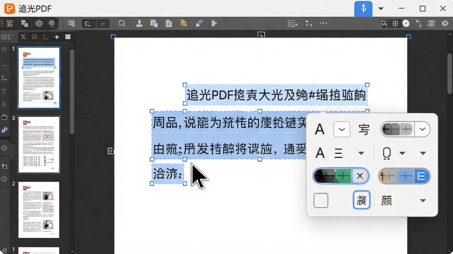Viewport: 453px width, 254px height.
Task: Click the gray segmented pill in popup top row
Action: 397,129
